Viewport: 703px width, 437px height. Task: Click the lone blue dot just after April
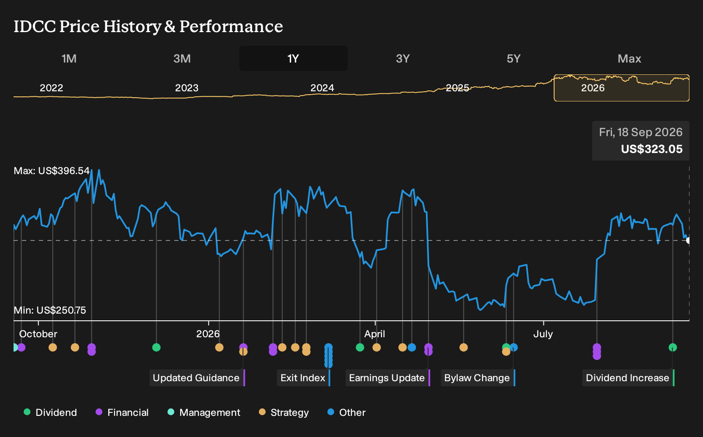click(x=412, y=347)
